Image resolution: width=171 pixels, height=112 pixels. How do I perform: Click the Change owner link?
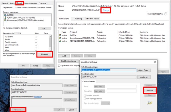pos(106,10)
